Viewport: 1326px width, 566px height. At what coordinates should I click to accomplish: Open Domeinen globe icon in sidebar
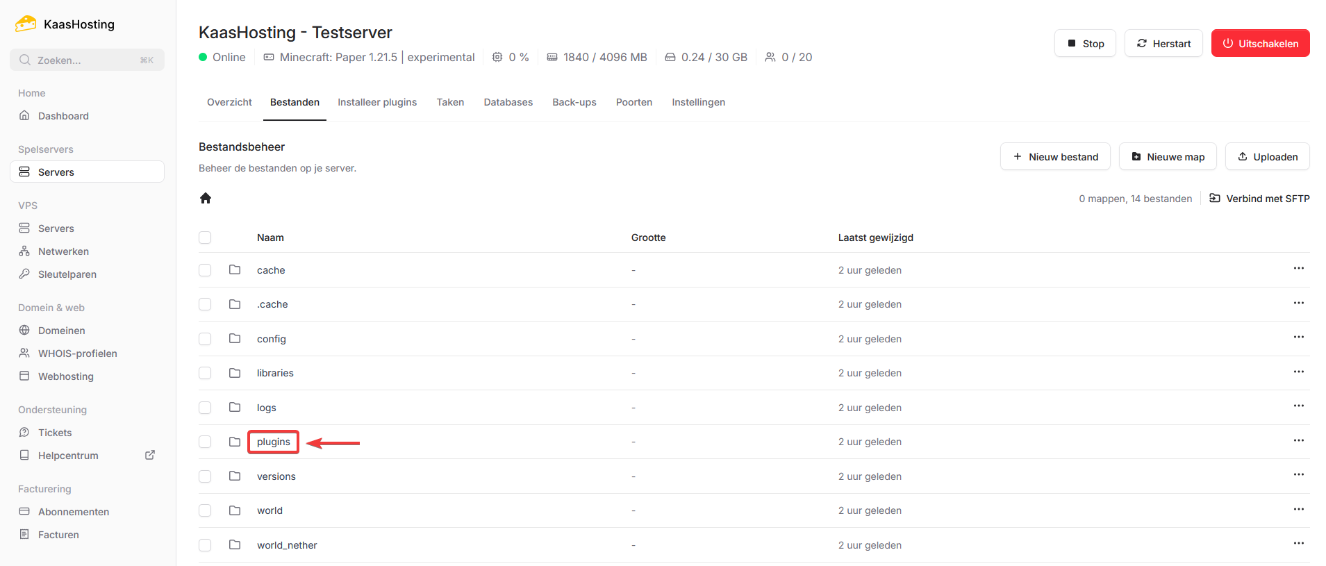24,330
